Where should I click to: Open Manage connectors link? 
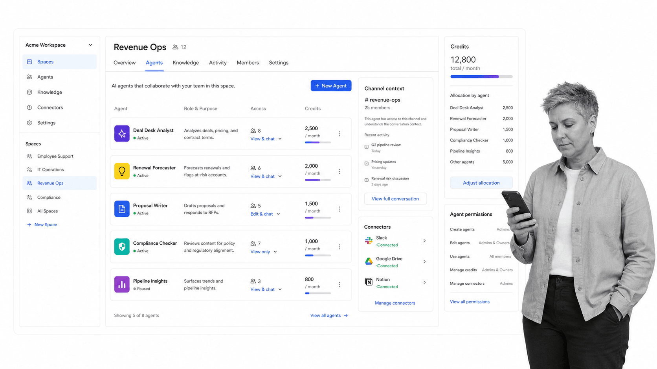[395, 303]
